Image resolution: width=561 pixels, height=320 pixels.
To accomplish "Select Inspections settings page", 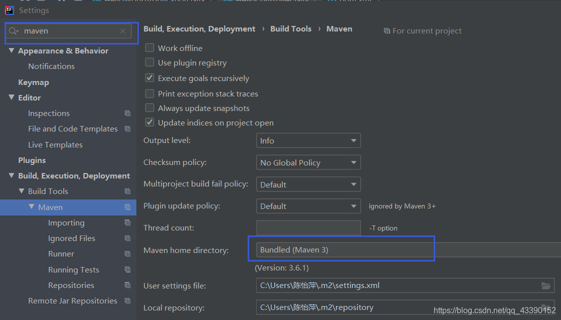I will click(x=49, y=113).
